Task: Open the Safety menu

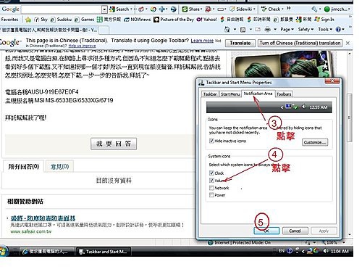Action: [306, 30]
